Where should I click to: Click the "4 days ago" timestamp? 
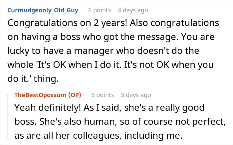click(133, 10)
